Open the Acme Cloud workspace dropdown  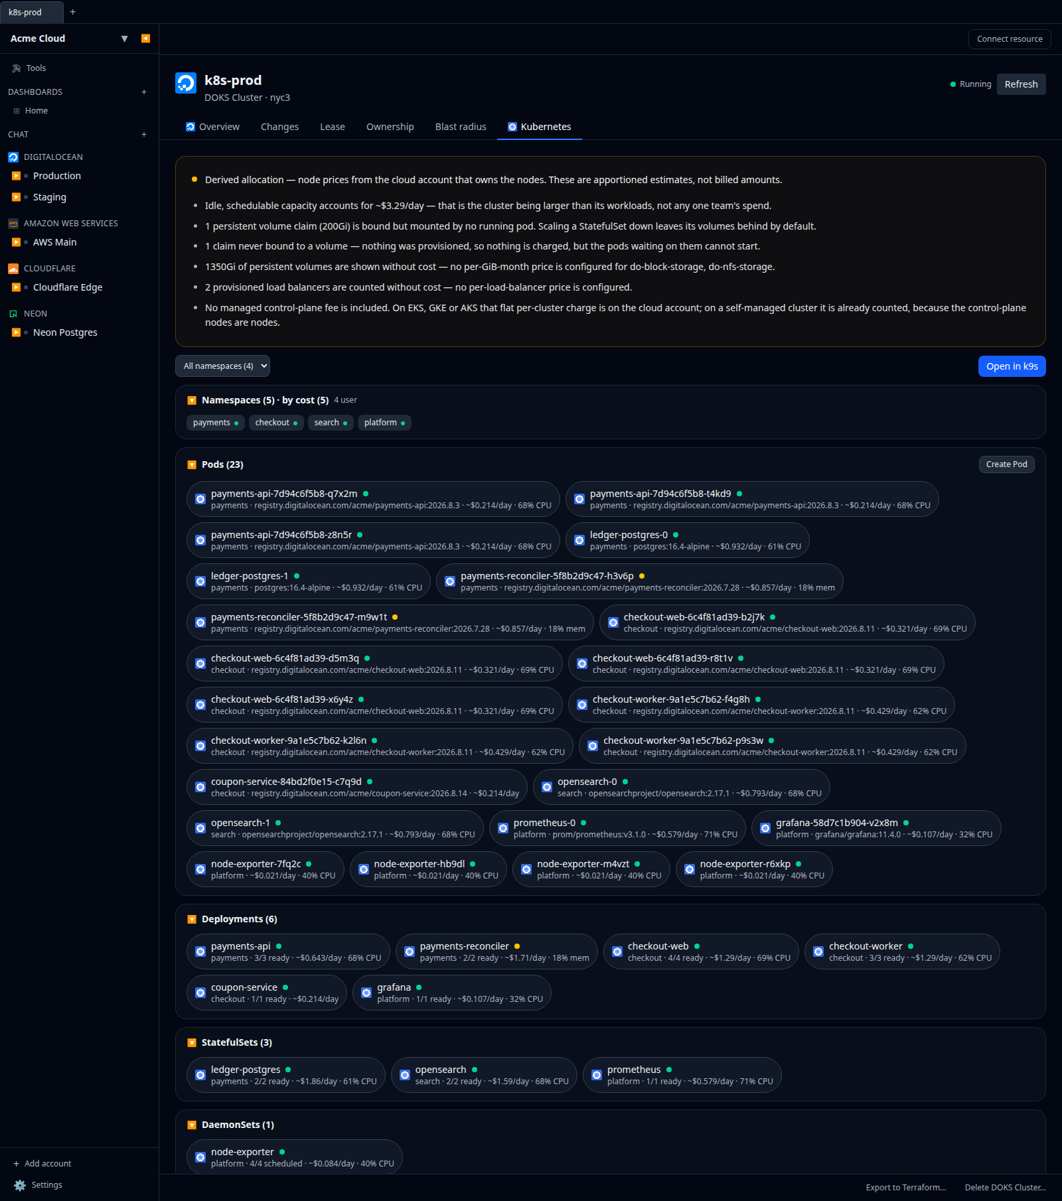(124, 38)
